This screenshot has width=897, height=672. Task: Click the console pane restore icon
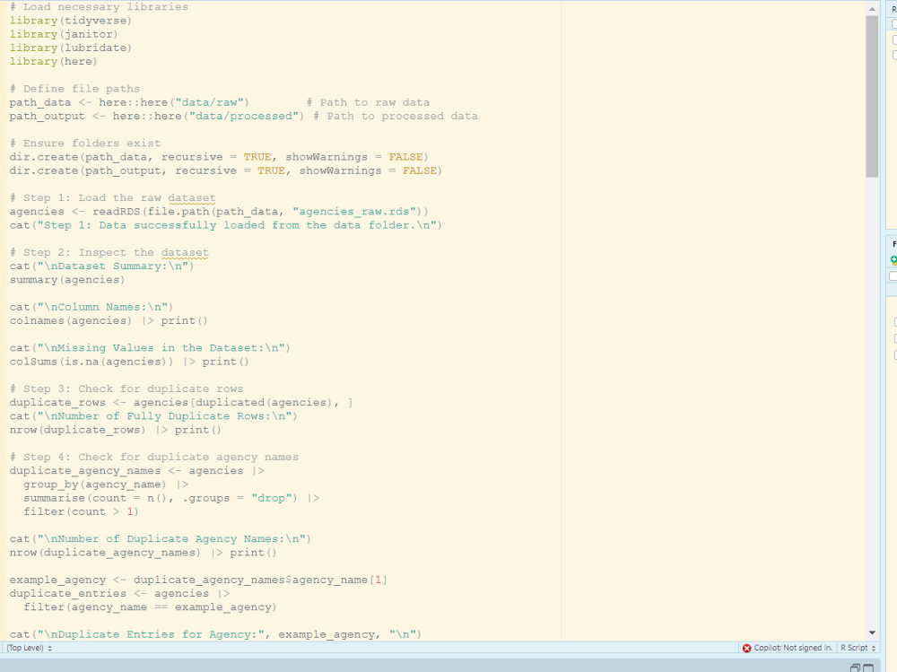855,668
